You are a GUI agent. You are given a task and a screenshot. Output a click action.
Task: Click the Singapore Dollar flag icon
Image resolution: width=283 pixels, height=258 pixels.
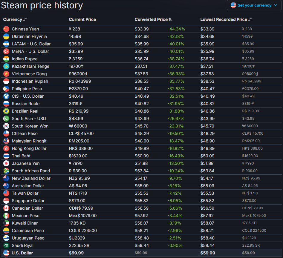[x=6, y=201]
